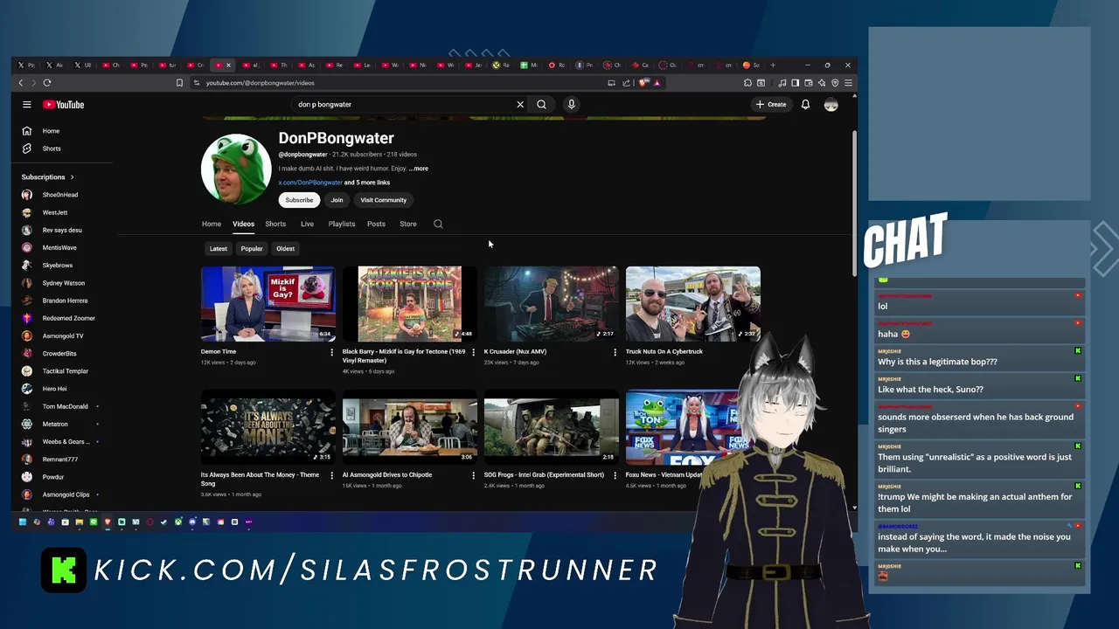Image resolution: width=1119 pixels, height=629 pixels.
Task: Click the Brave browser taskbar icon
Action: 108,522
